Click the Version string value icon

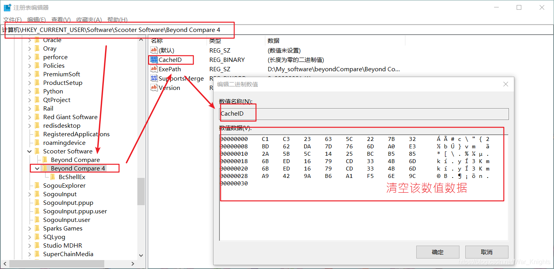(x=154, y=88)
